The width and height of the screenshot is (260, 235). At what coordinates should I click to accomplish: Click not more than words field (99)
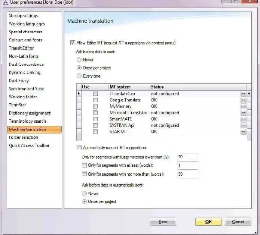tap(188, 174)
